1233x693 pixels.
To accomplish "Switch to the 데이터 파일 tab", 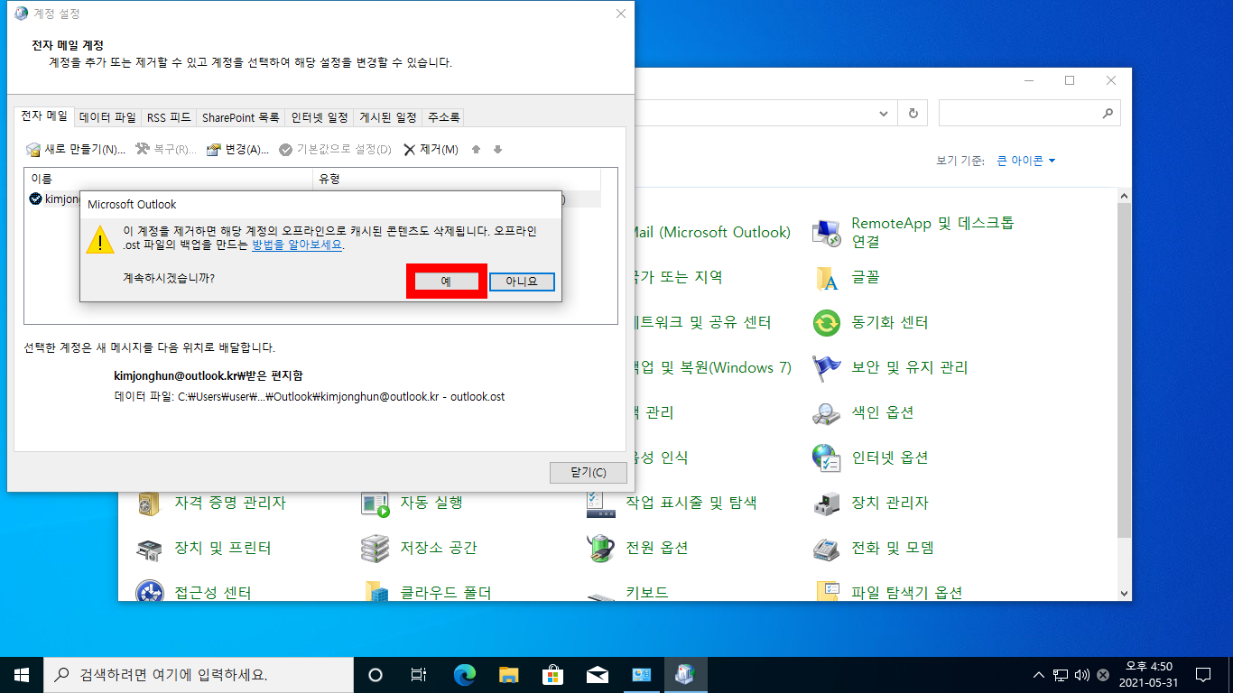I will [x=107, y=117].
